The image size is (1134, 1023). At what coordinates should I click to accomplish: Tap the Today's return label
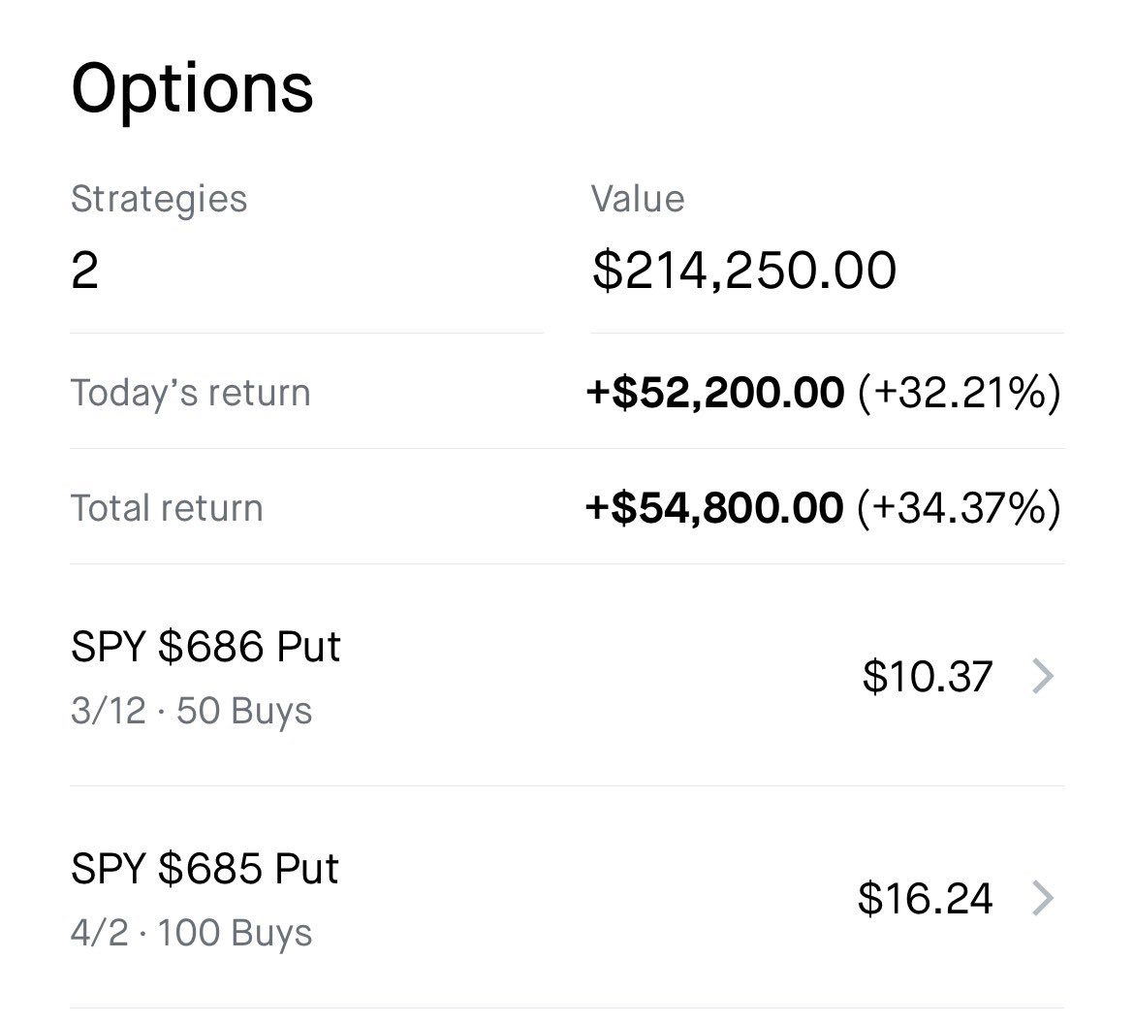tap(190, 394)
